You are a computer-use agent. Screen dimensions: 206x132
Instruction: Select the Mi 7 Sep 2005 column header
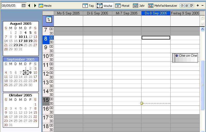tap(127, 13)
